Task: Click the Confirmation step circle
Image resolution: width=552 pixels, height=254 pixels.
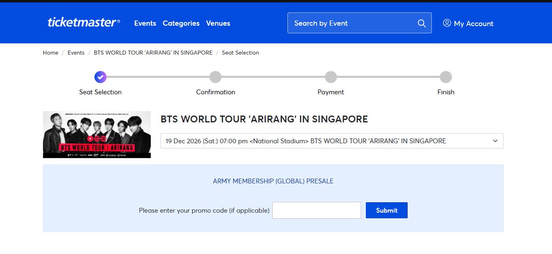Action: pyautogui.click(x=215, y=77)
